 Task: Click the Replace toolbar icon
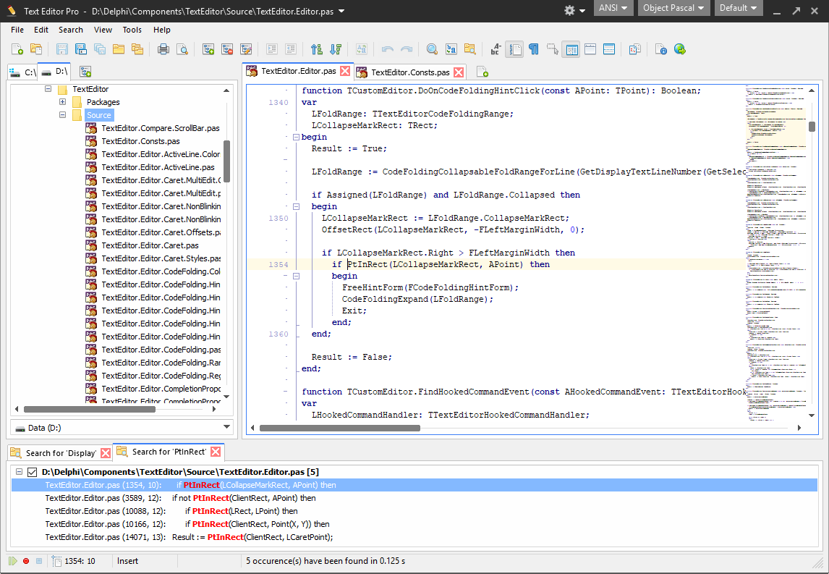(451, 49)
